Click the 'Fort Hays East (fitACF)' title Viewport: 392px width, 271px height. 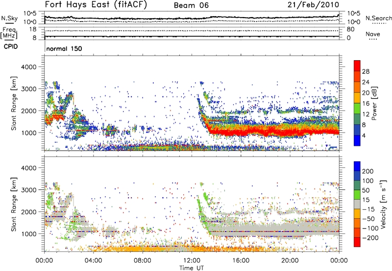(96, 4)
